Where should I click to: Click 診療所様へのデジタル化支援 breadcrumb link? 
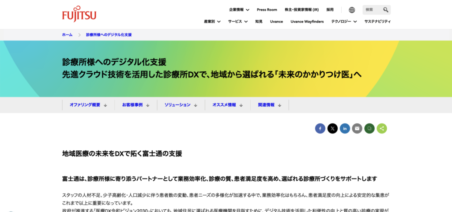click(109, 35)
